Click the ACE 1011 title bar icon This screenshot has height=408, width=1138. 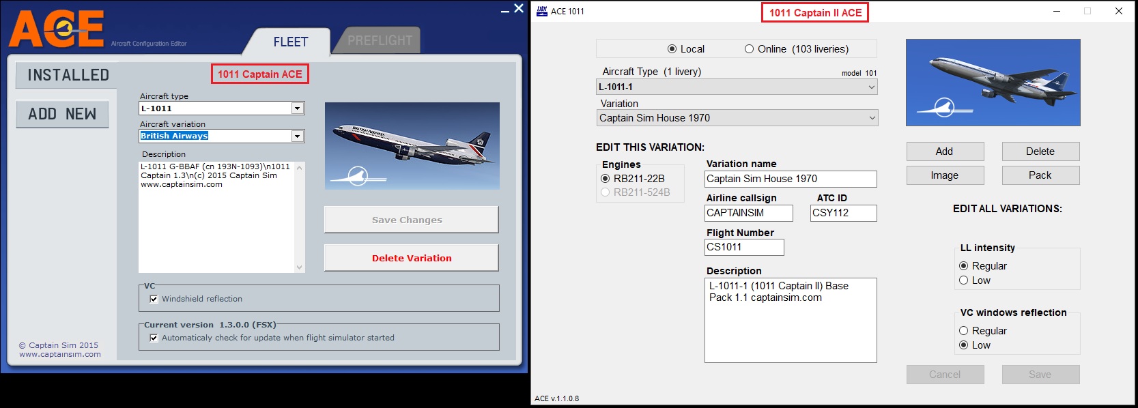542,11
